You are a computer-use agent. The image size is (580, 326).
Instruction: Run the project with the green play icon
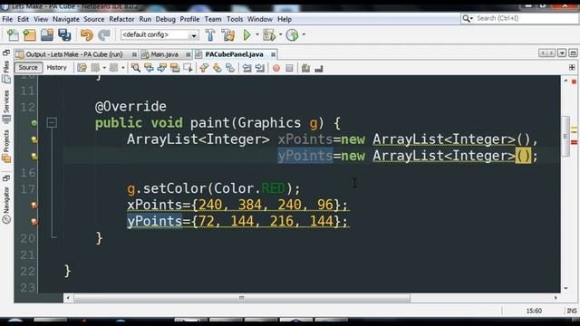247,34
